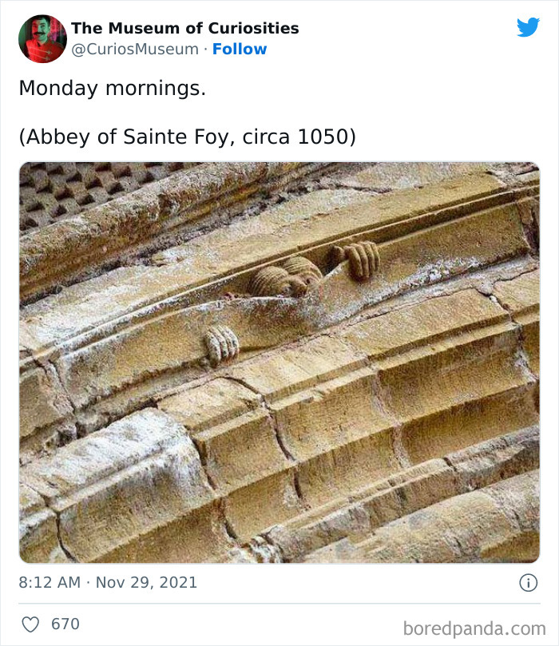Open the tweet info icon
The height and width of the screenshot is (646, 559).
coord(528,583)
